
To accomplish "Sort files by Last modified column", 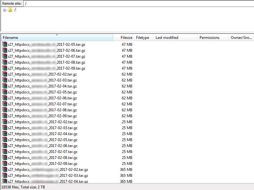I will click(167, 38).
